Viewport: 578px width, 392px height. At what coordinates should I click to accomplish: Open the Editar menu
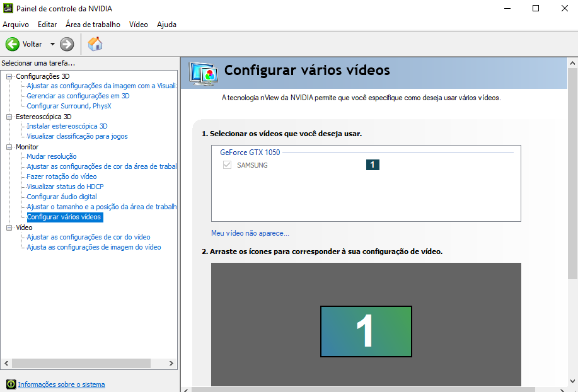(x=47, y=25)
